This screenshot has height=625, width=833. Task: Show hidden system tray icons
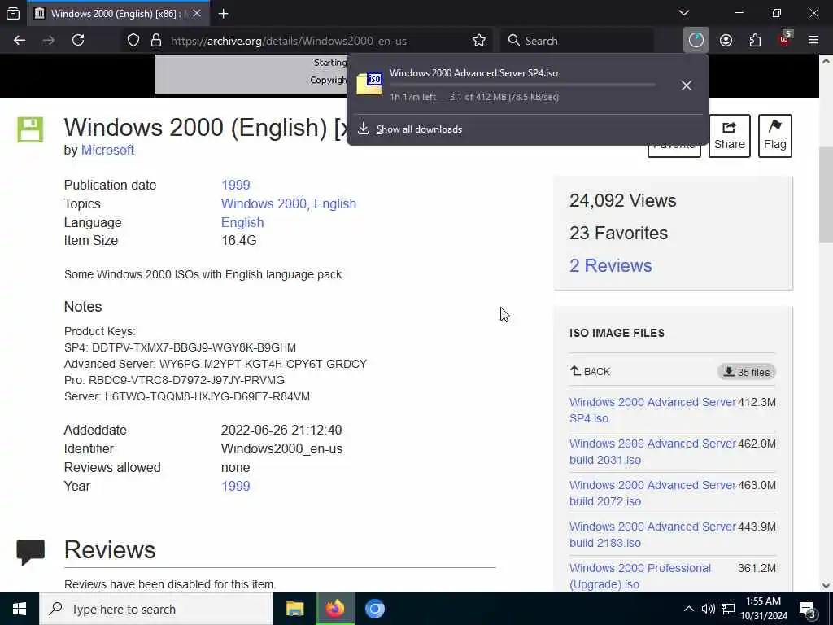688,609
